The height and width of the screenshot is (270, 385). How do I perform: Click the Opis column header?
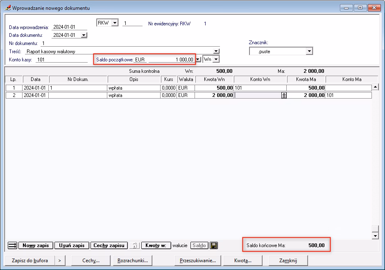coord(134,79)
